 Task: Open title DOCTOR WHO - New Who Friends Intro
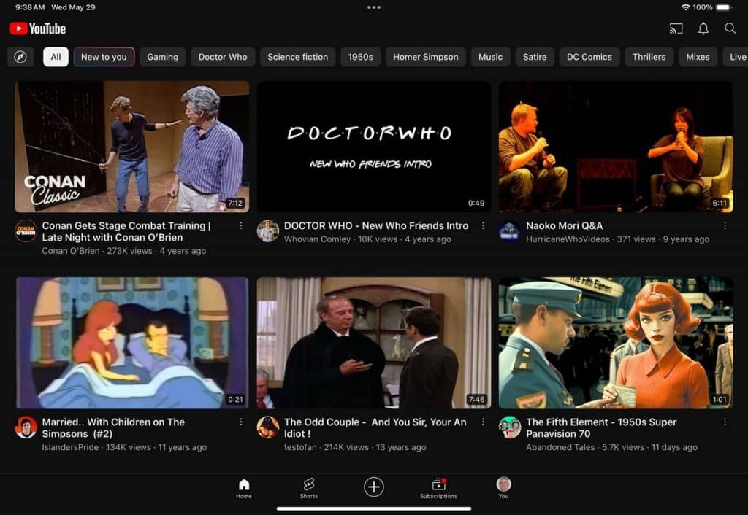pyautogui.click(x=376, y=226)
